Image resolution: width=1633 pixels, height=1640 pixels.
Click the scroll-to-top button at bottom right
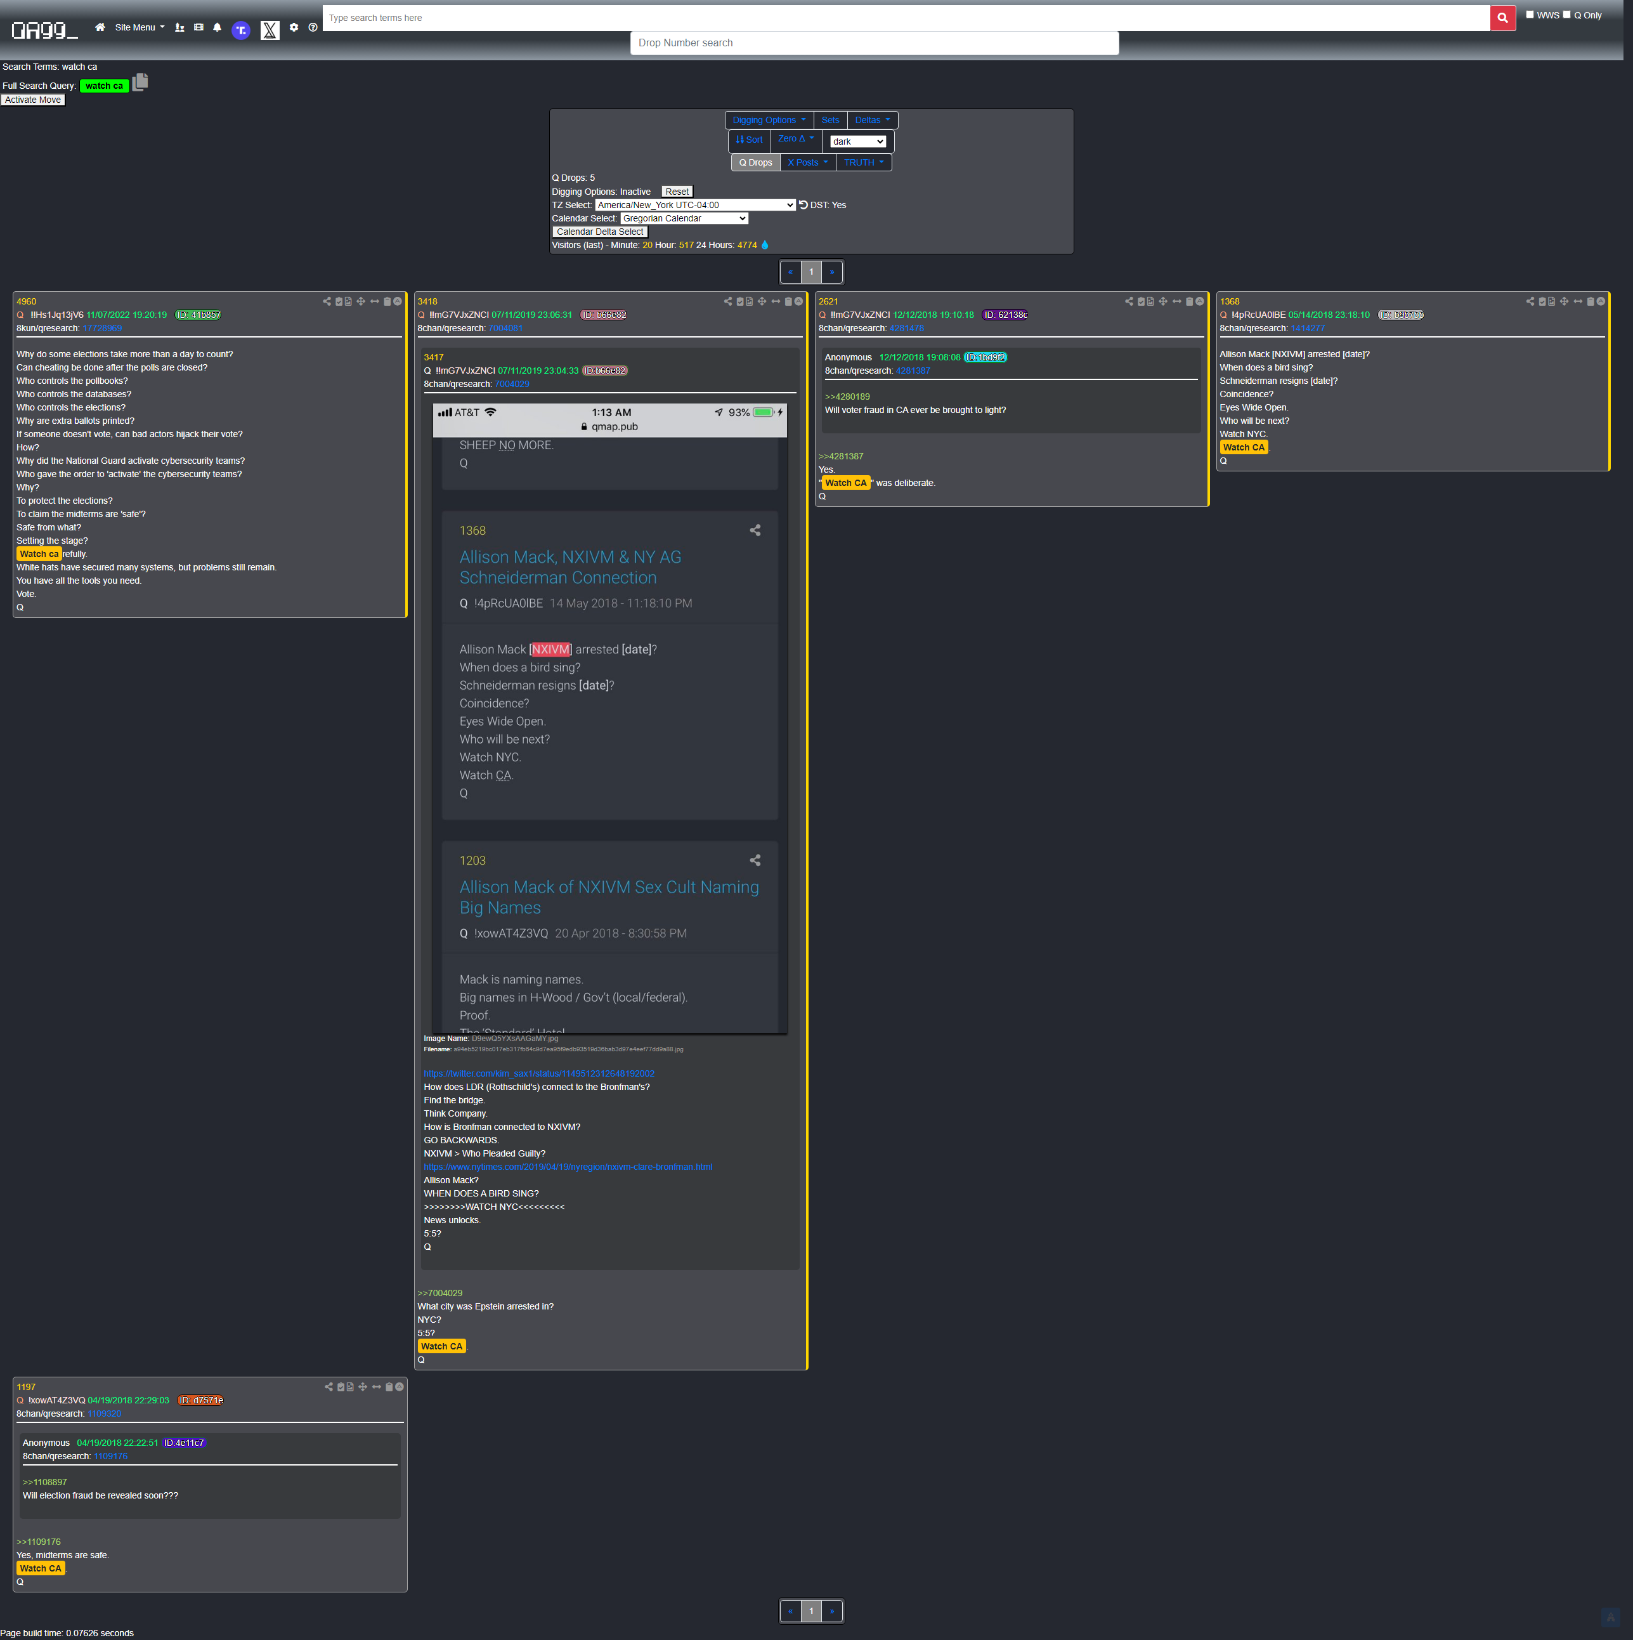coord(1611,1617)
